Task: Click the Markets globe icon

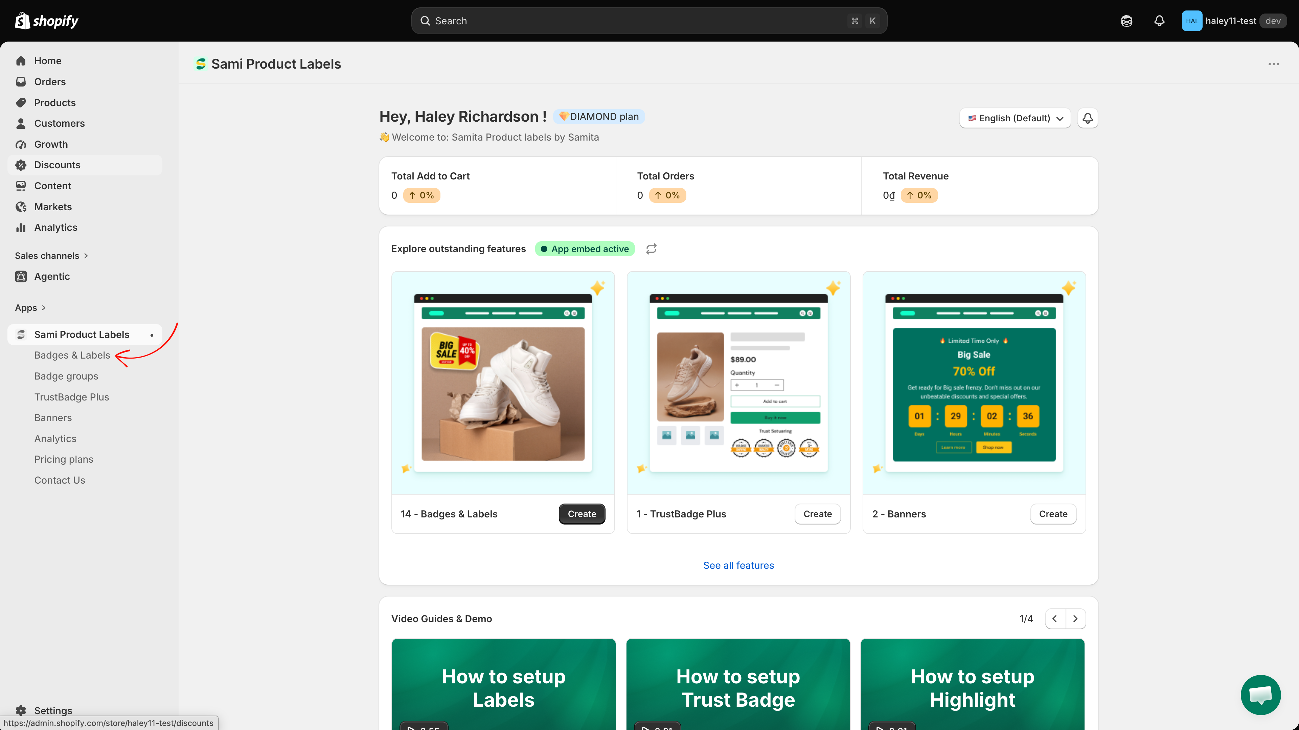Action: pos(21,206)
